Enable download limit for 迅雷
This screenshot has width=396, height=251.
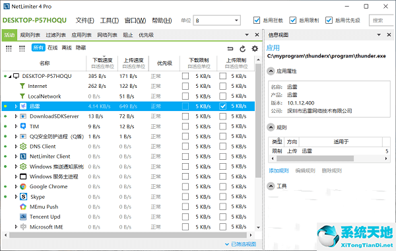pyautogui.click(x=185, y=106)
